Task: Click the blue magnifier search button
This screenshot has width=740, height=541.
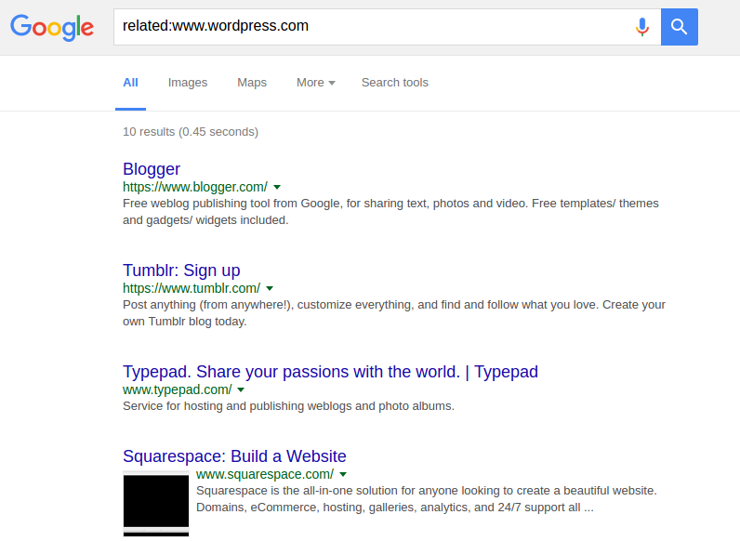Action: coord(680,27)
